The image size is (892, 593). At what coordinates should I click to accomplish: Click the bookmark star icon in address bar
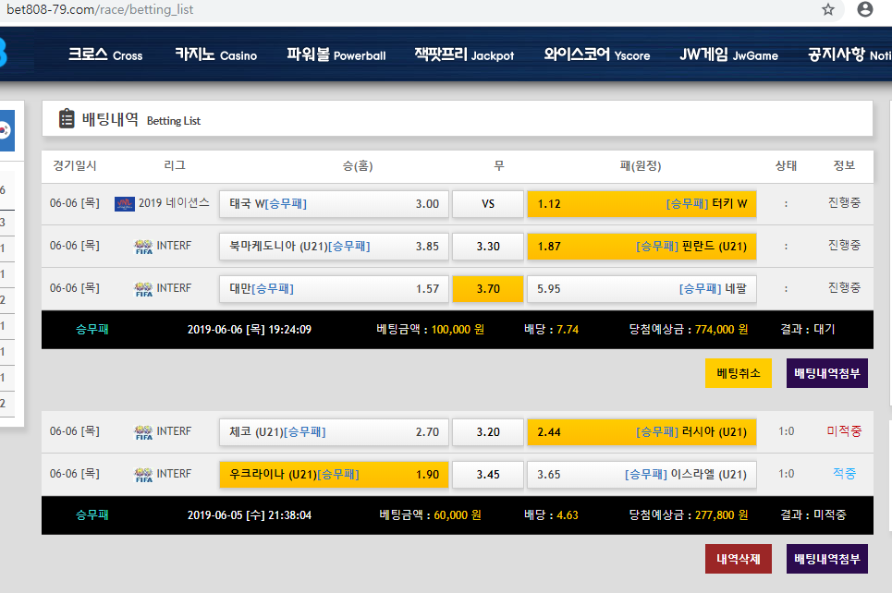pos(828,9)
